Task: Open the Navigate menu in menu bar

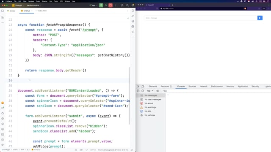Action: (x=31, y=1)
